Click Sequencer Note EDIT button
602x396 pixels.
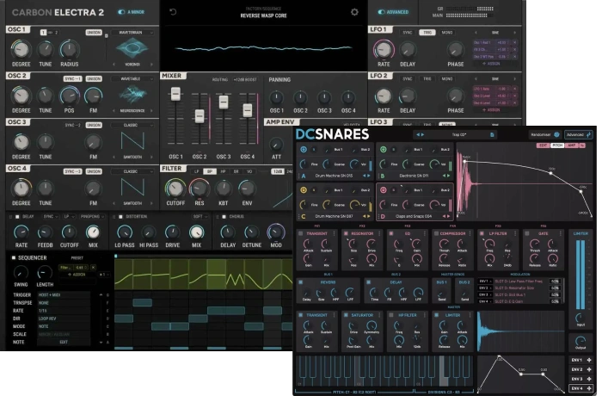pyautogui.click(x=64, y=342)
